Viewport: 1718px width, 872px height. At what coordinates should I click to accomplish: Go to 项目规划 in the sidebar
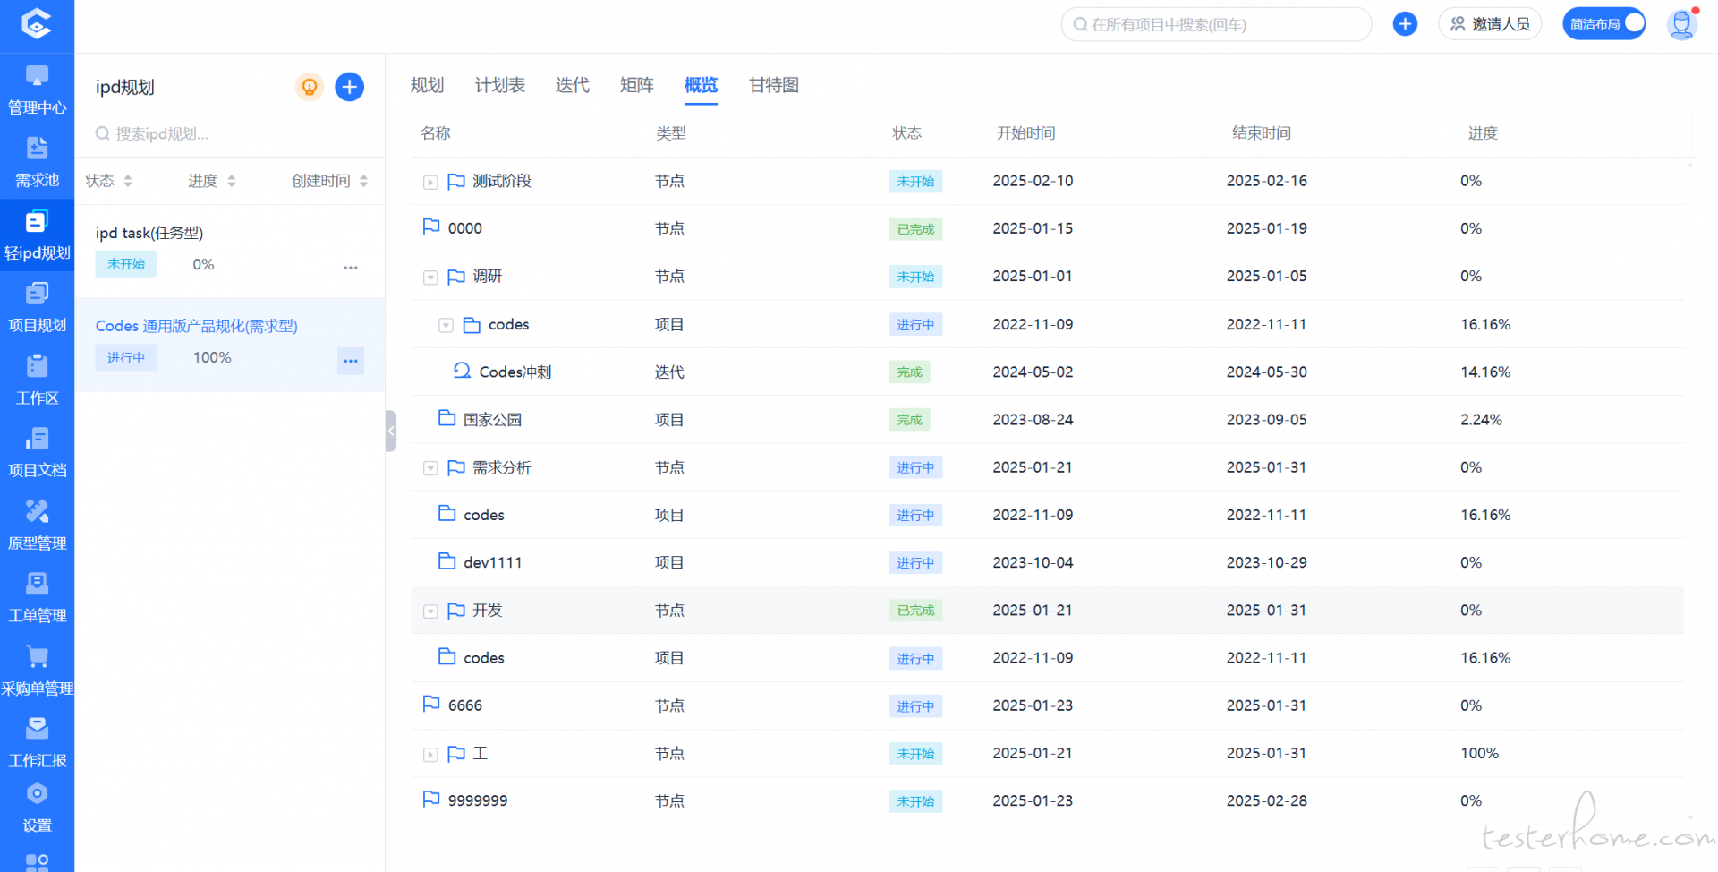tap(37, 307)
